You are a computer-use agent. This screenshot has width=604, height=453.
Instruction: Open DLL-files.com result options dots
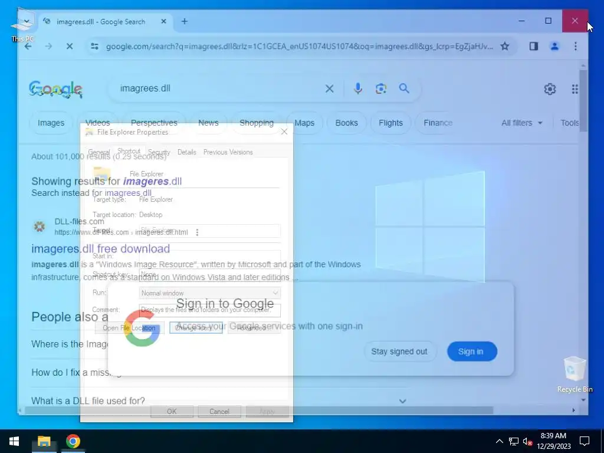pos(197,232)
